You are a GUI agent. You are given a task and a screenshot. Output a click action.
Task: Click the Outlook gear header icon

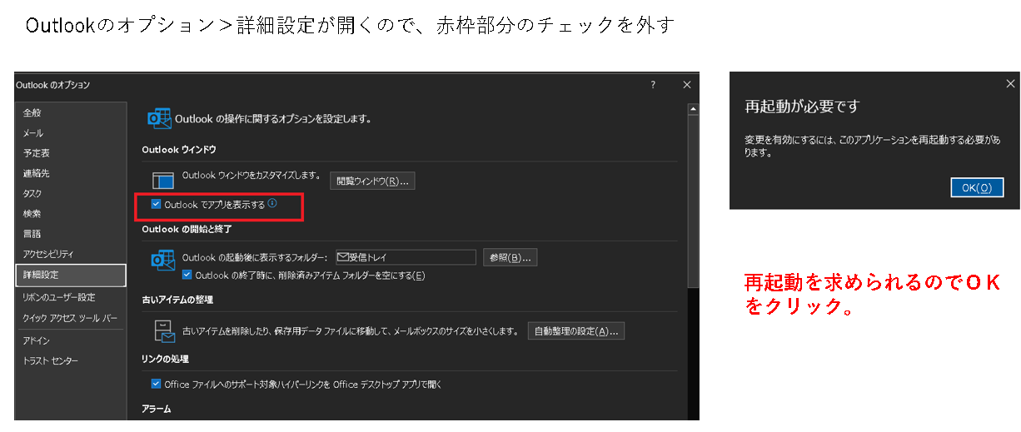159,118
